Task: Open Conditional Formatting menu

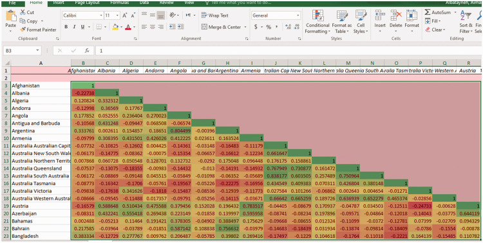Action: [317, 21]
